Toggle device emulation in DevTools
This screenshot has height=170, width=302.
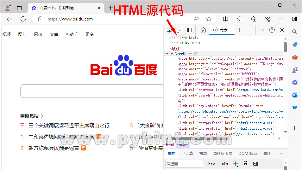[179, 30]
